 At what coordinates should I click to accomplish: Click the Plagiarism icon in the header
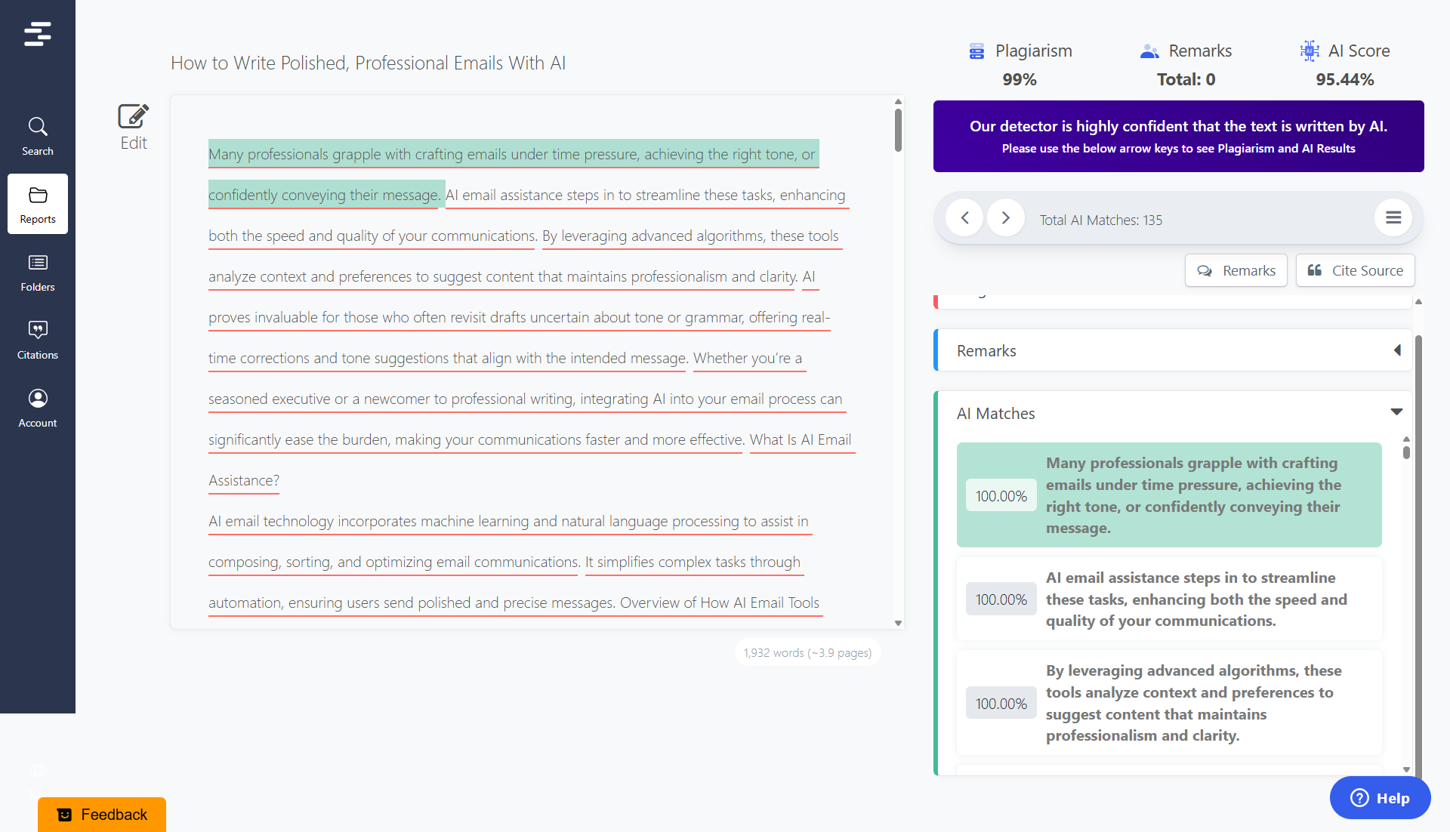click(x=976, y=51)
